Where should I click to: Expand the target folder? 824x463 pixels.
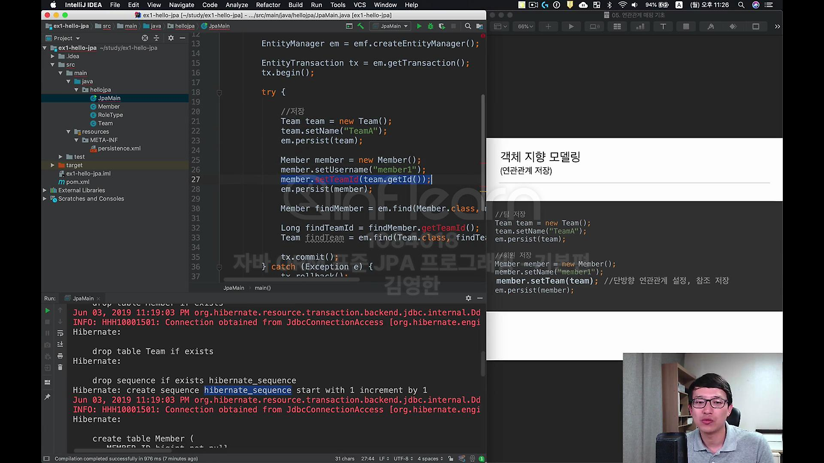[x=53, y=165]
